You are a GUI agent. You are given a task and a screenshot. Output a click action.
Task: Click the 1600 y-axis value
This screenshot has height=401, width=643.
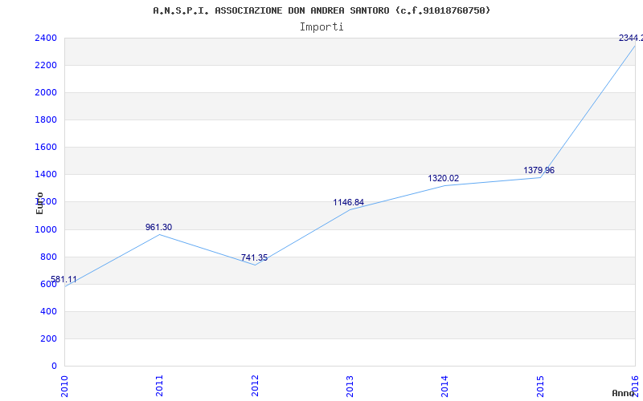(46, 148)
